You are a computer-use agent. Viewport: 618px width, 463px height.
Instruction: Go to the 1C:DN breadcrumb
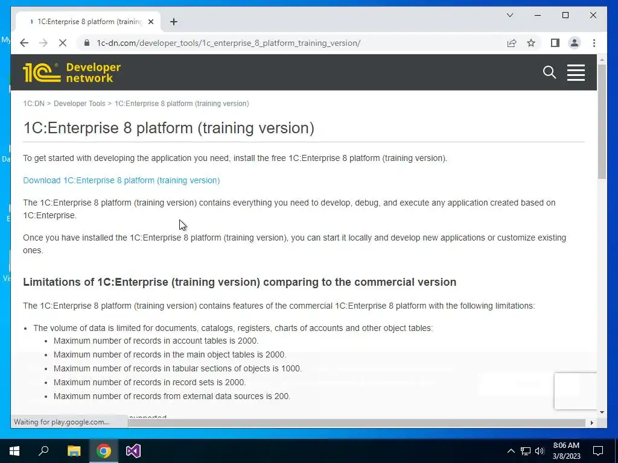coord(34,104)
